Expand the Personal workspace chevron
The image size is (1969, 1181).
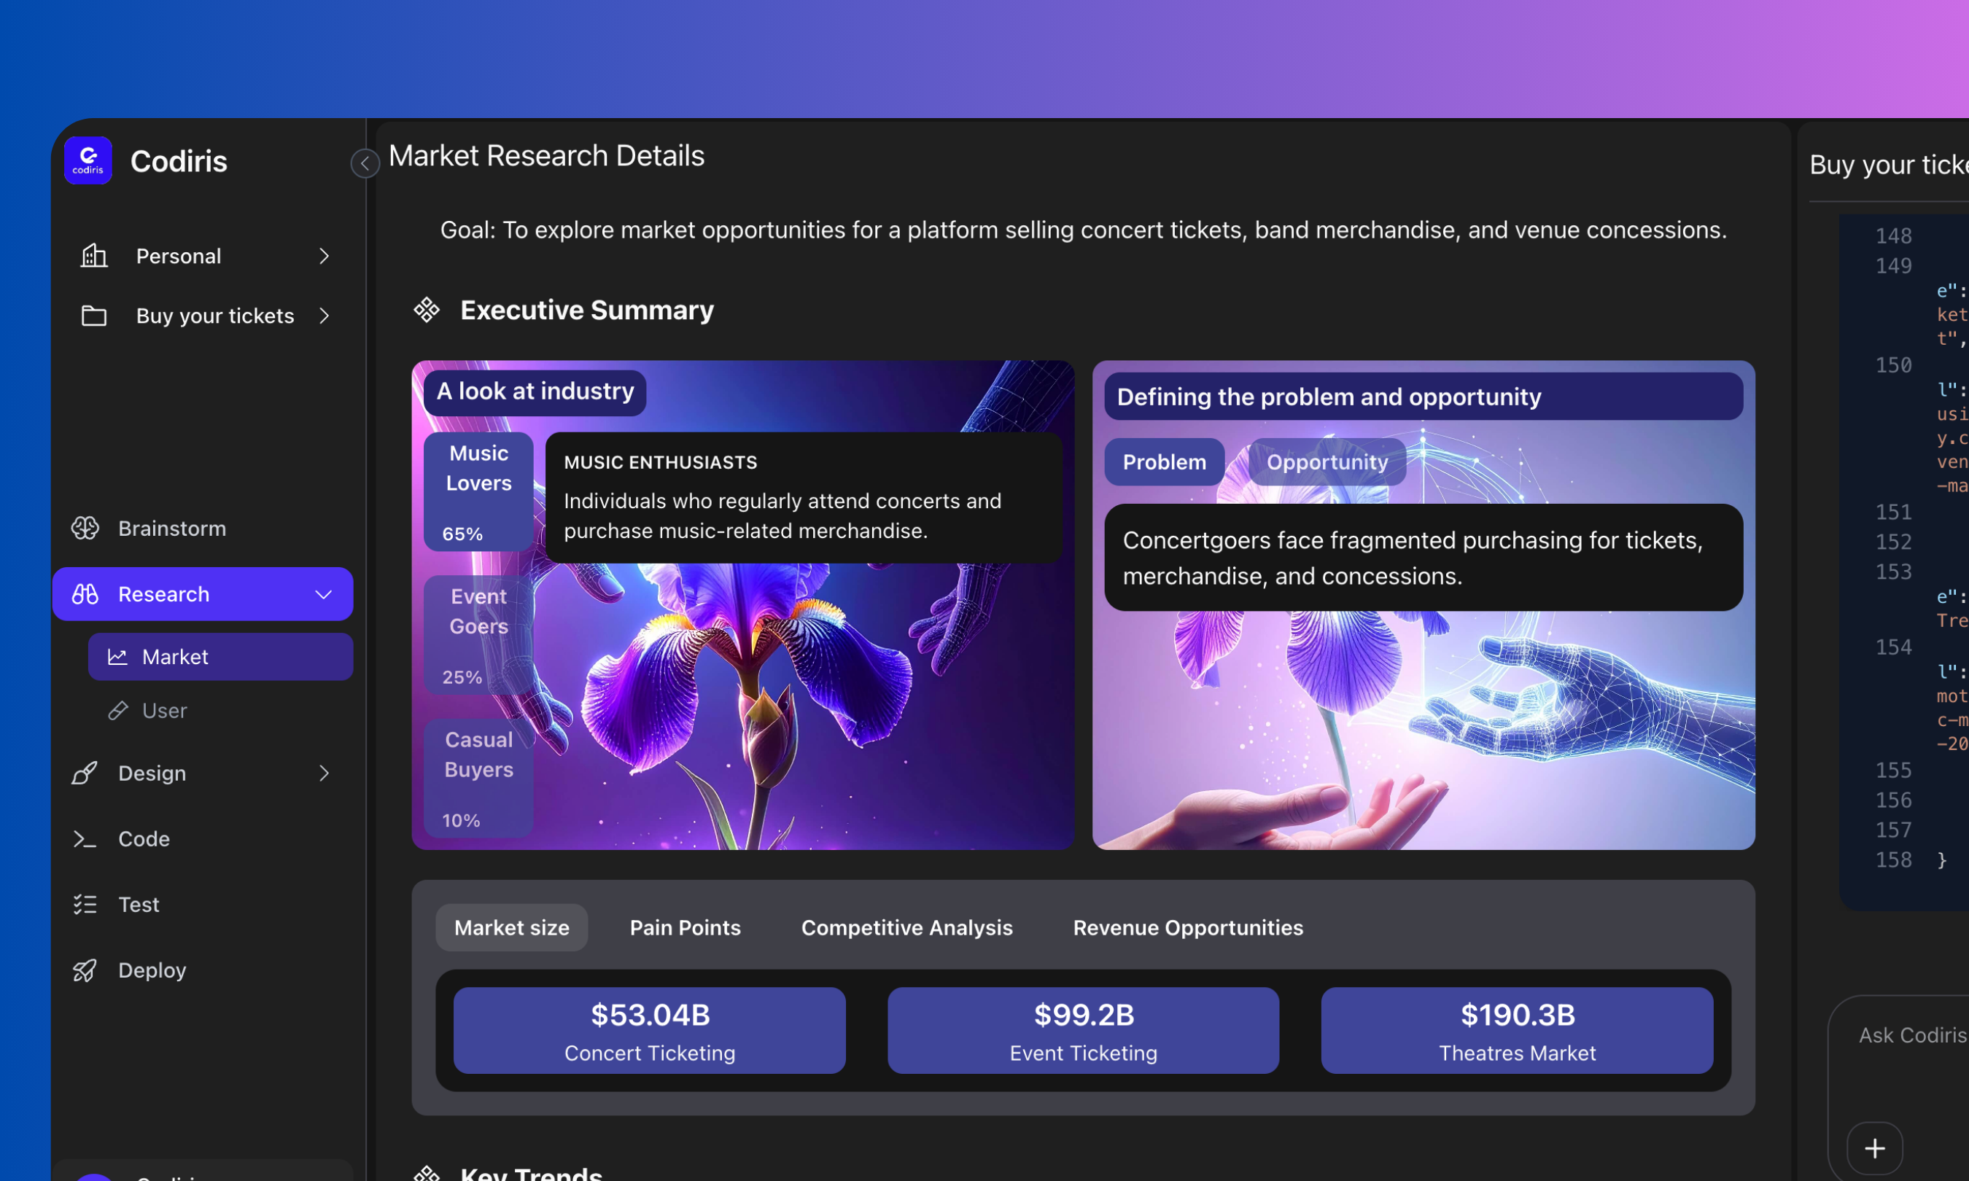(x=324, y=257)
